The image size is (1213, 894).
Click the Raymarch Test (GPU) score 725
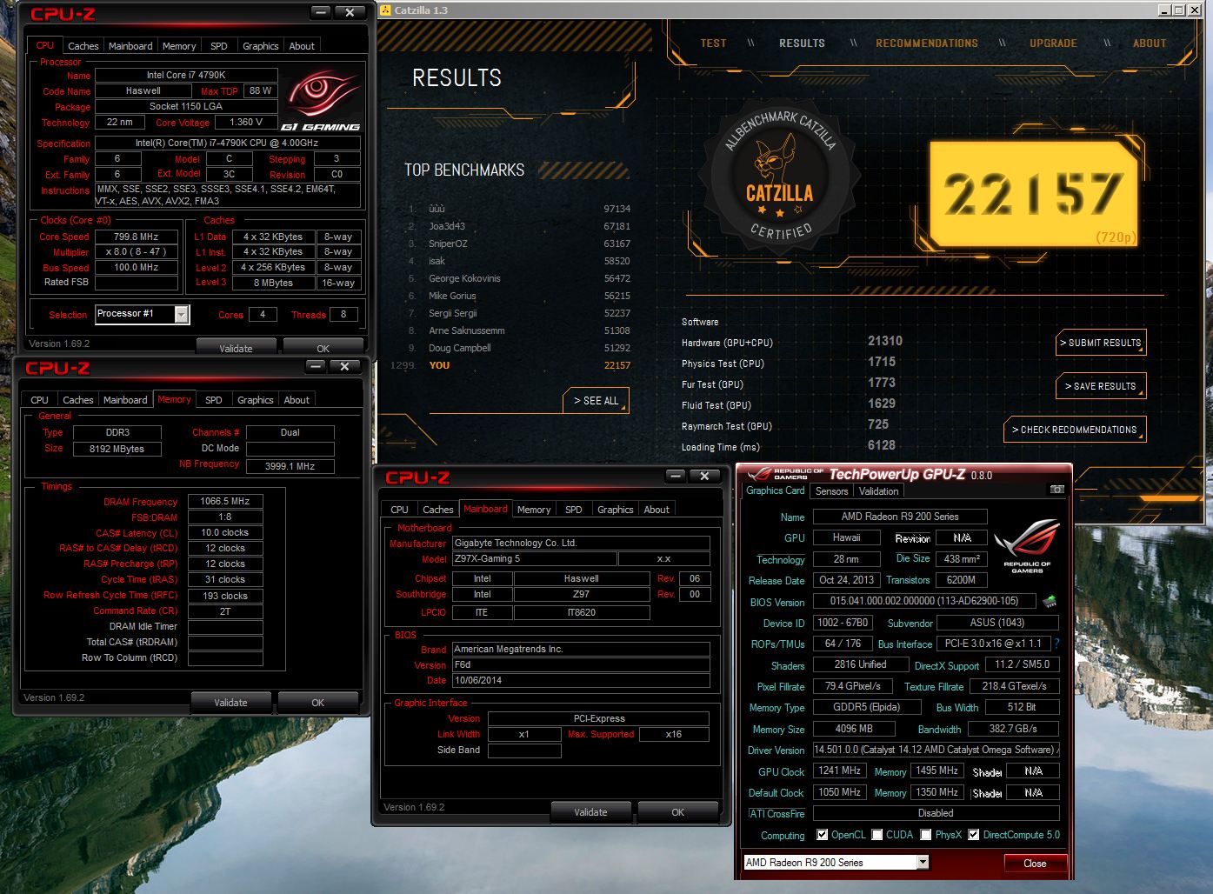click(878, 424)
